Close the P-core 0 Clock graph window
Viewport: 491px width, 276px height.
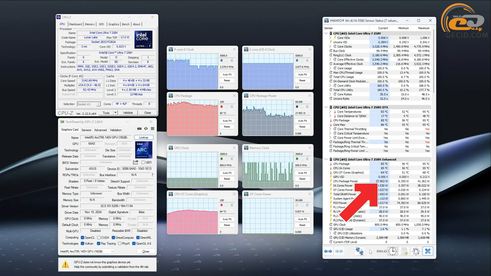234,49
